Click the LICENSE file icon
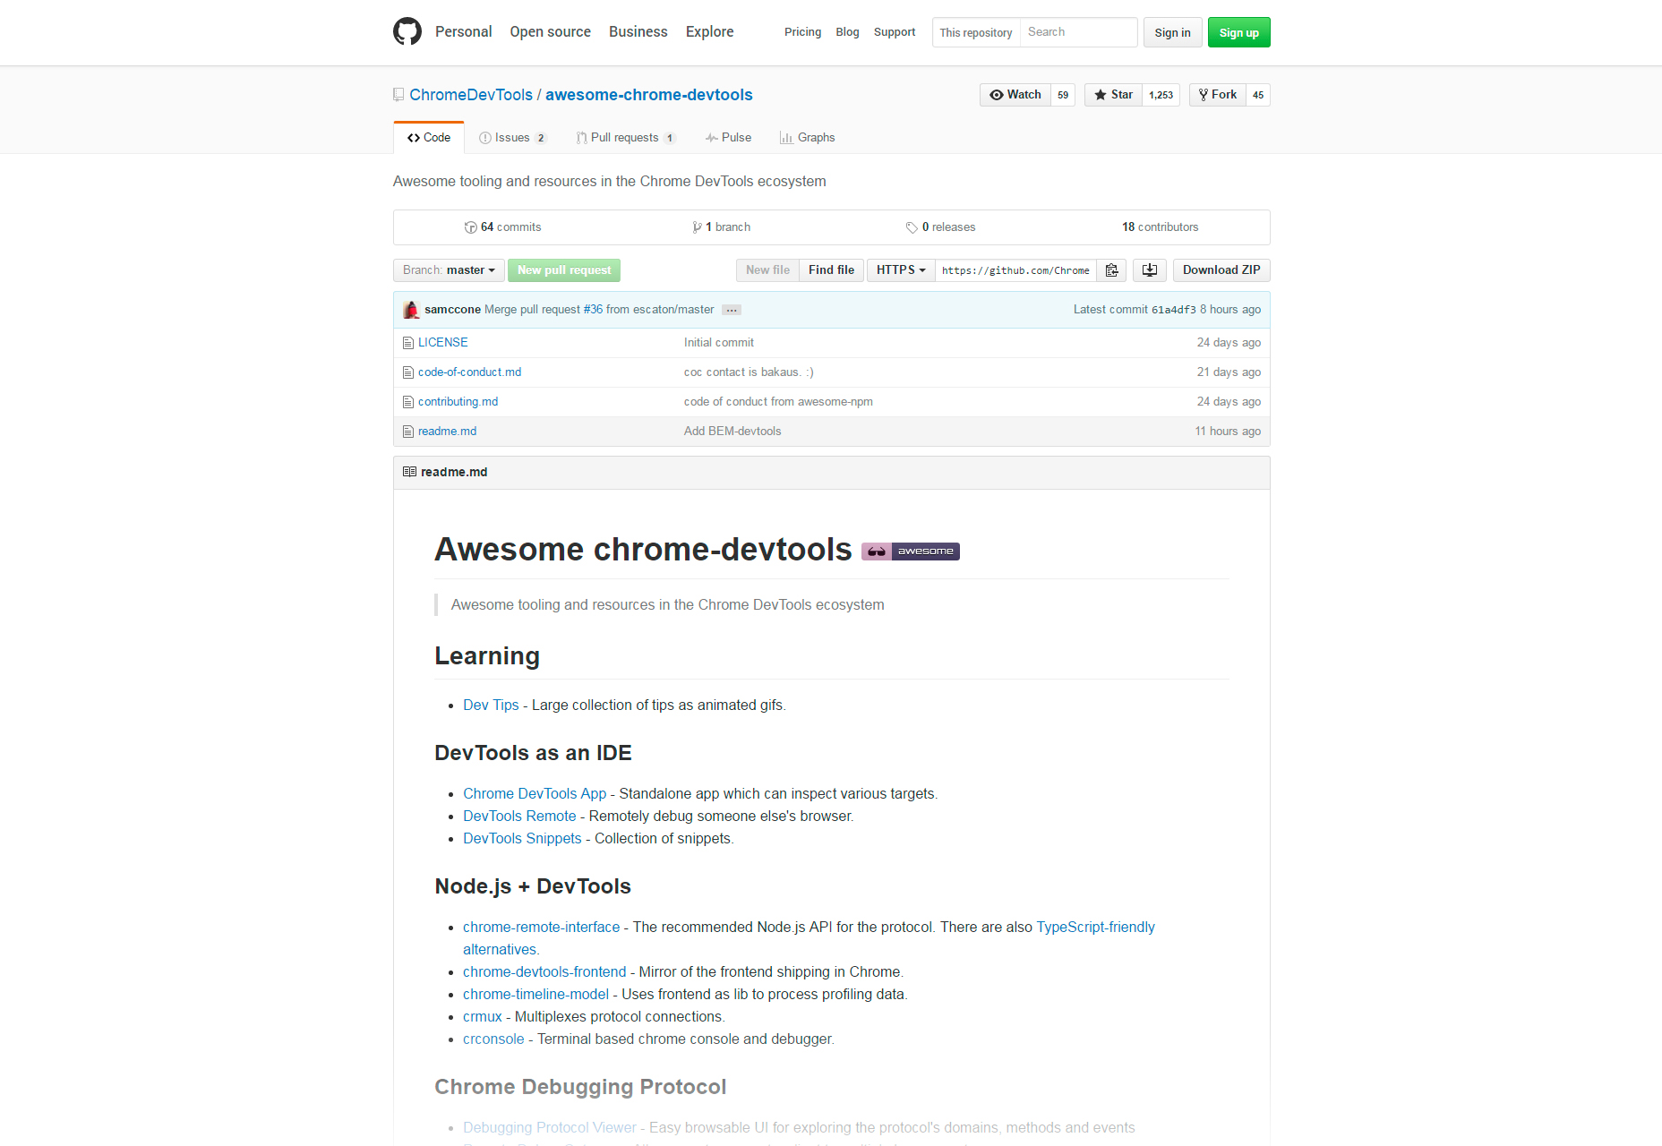This screenshot has width=1662, height=1146. (x=408, y=343)
